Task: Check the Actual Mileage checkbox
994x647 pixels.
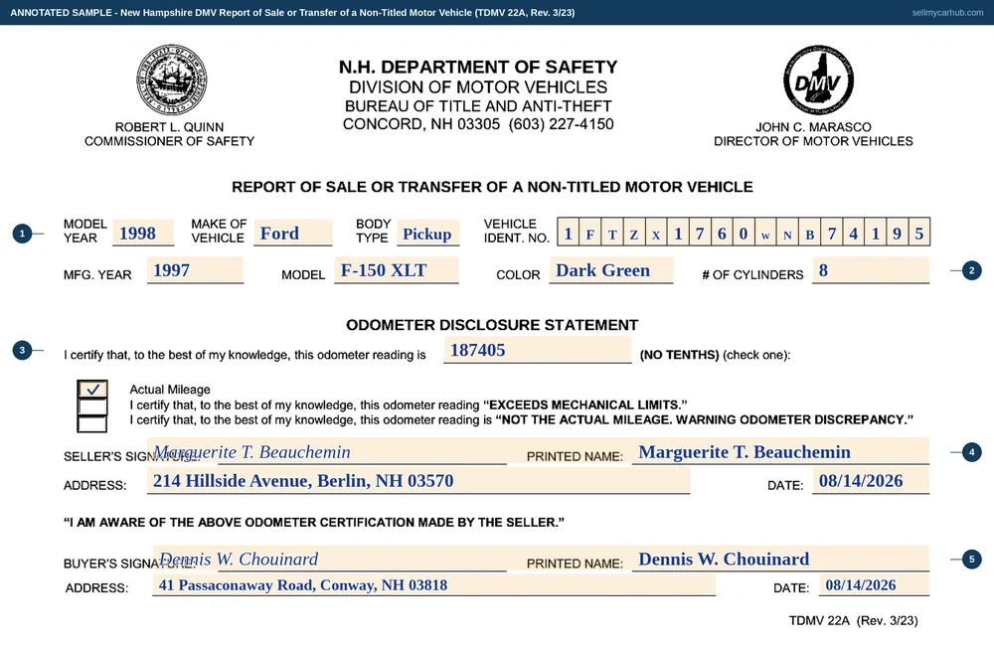Action: [91, 389]
